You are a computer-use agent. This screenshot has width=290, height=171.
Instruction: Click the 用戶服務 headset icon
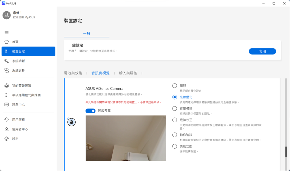pos(7,120)
